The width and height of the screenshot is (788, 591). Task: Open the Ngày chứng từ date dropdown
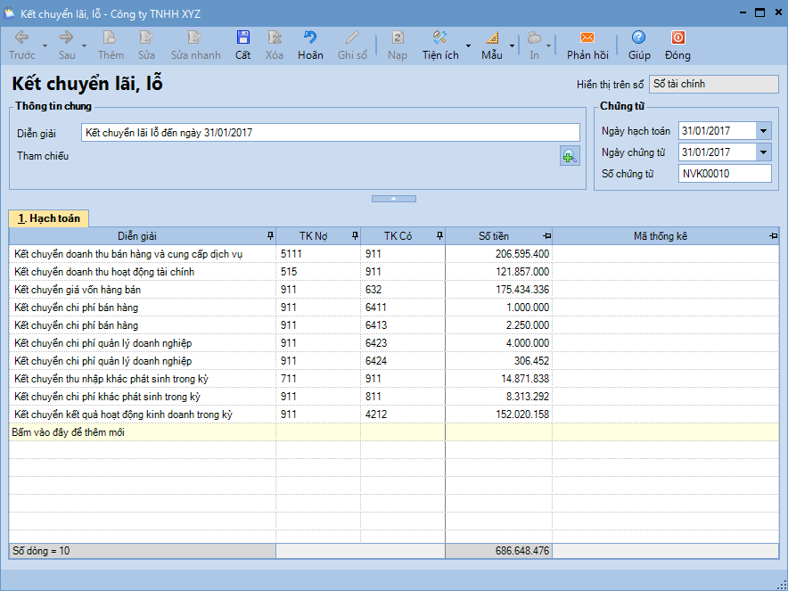coord(763,152)
